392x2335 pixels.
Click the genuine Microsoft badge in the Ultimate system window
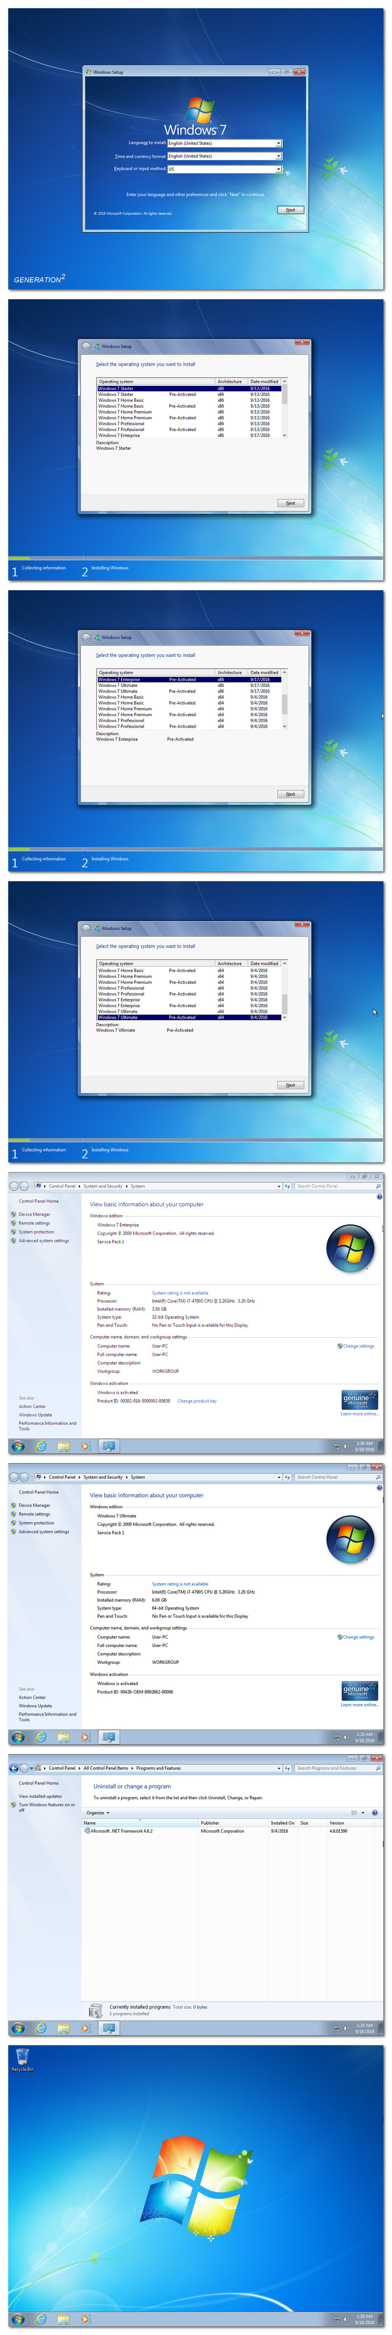tap(359, 1691)
